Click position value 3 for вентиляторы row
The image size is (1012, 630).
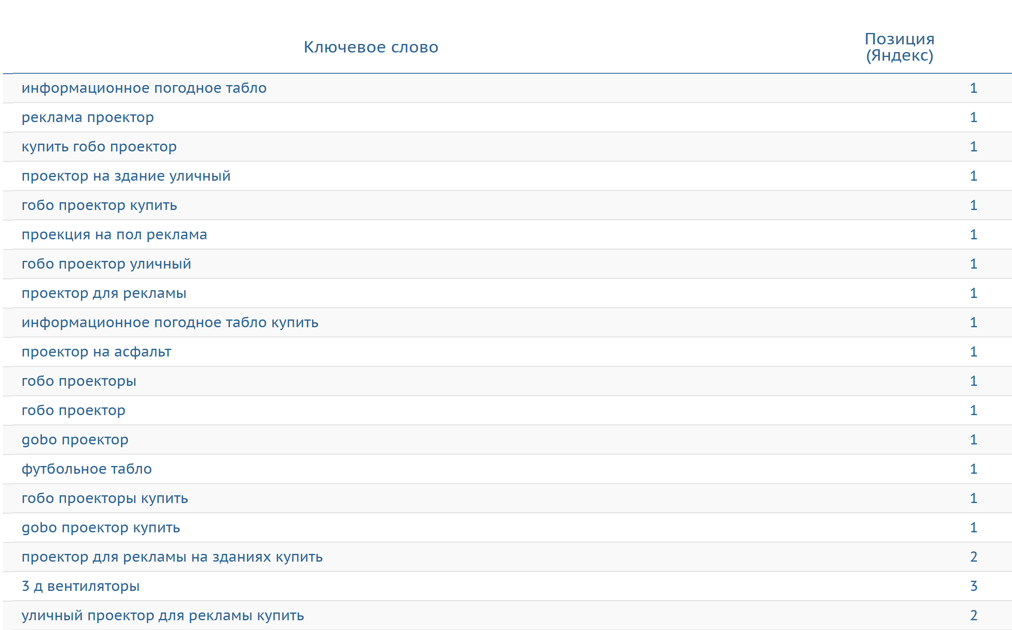click(973, 586)
